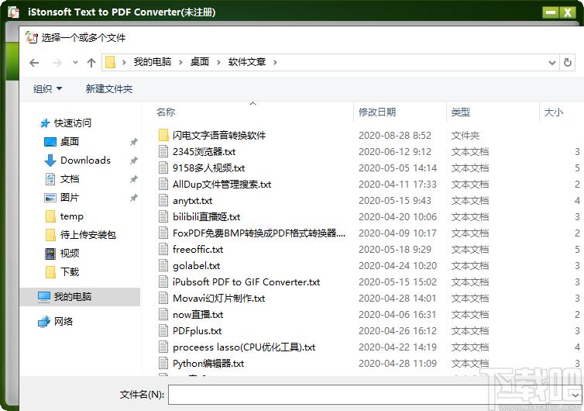Select file bilibili直播姬.txt
The image size is (584, 411).
(206, 217)
